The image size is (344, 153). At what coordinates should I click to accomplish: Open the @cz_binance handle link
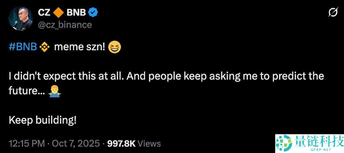[x=65, y=25]
